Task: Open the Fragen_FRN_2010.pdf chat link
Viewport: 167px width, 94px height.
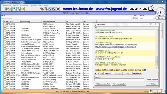Action: (116, 47)
